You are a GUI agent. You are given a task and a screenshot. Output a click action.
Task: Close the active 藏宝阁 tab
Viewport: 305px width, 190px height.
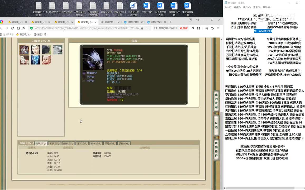96,22
